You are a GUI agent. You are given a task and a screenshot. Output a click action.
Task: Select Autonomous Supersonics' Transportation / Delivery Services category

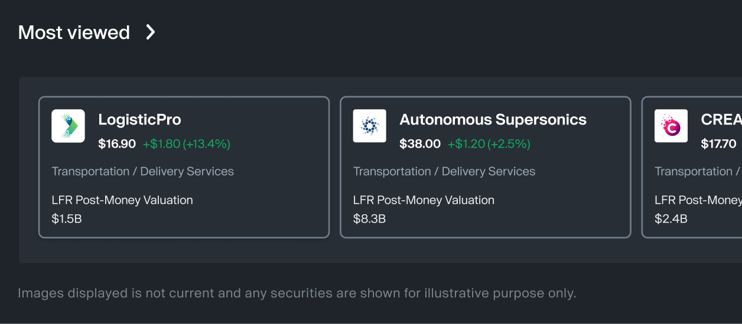(444, 172)
